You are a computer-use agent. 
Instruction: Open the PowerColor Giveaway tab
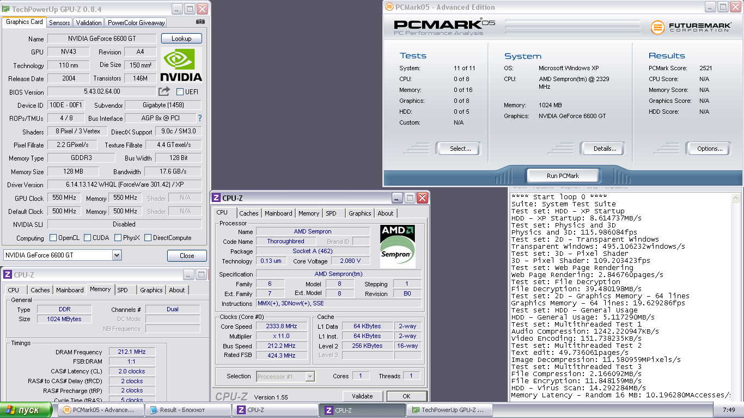pos(136,23)
